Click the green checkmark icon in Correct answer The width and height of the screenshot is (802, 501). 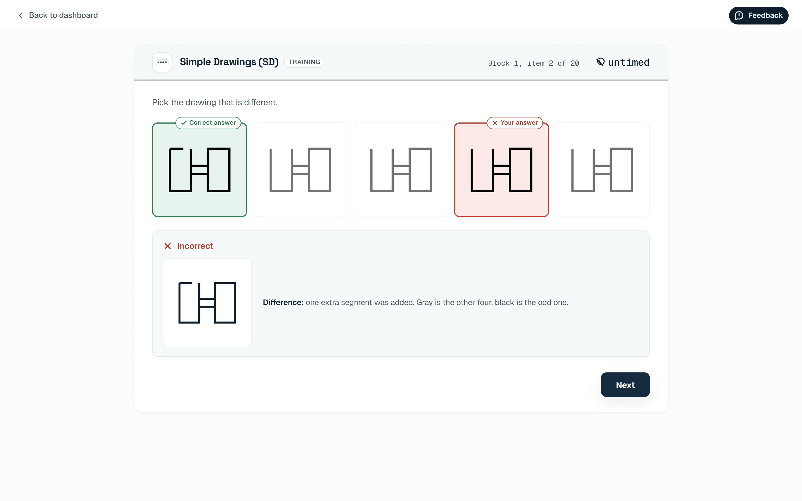pyautogui.click(x=184, y=123)
